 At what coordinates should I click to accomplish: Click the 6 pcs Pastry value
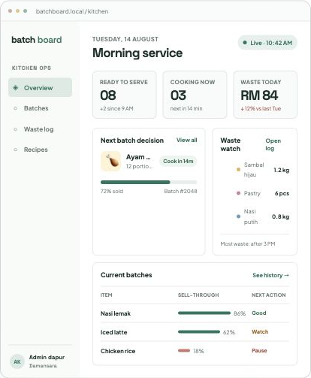point(282,193)
